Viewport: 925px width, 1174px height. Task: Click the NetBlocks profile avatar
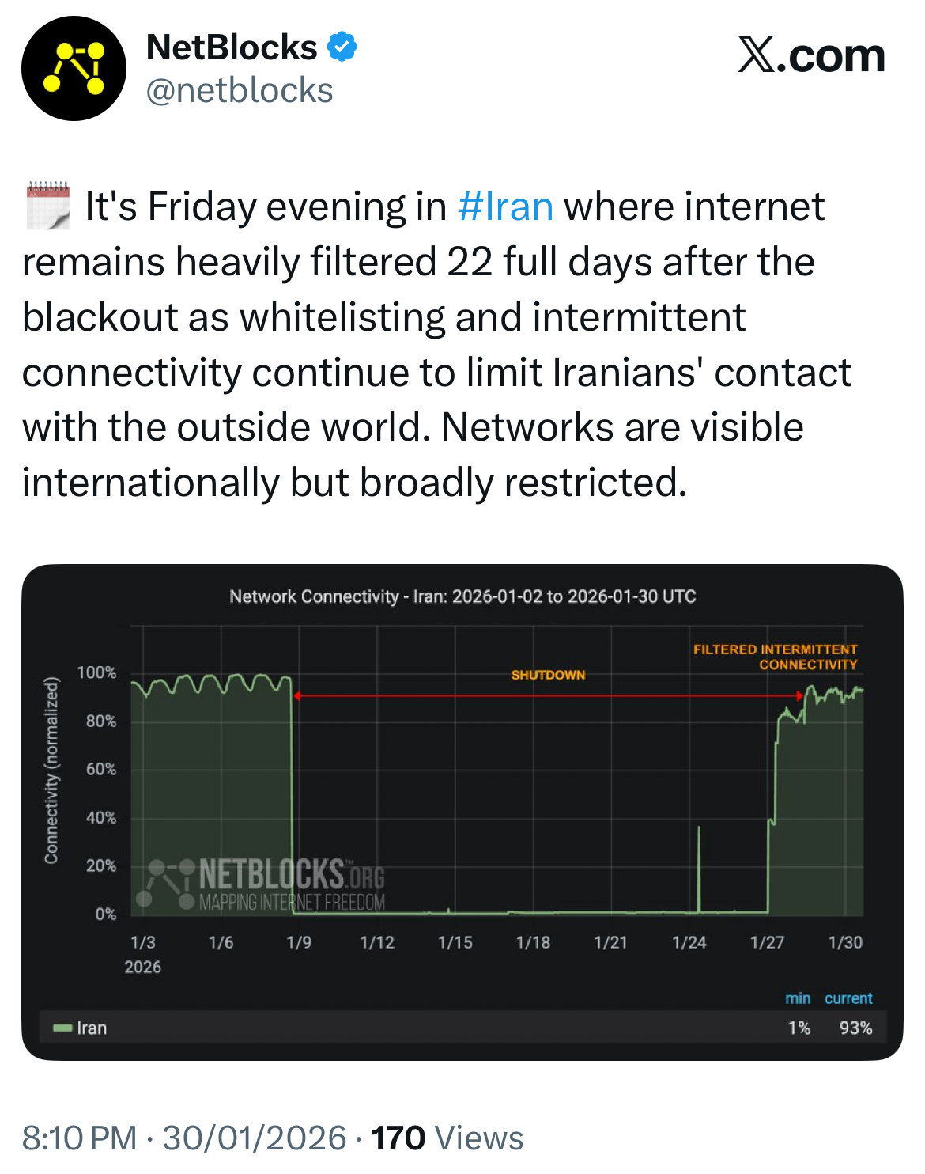click(74, 68)
